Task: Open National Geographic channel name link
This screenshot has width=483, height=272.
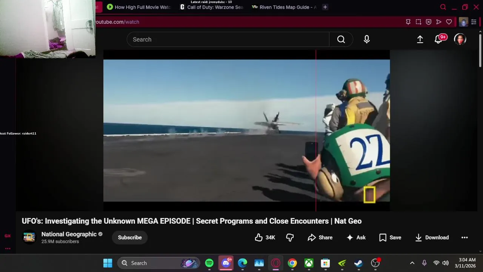Action: point(69,234)
